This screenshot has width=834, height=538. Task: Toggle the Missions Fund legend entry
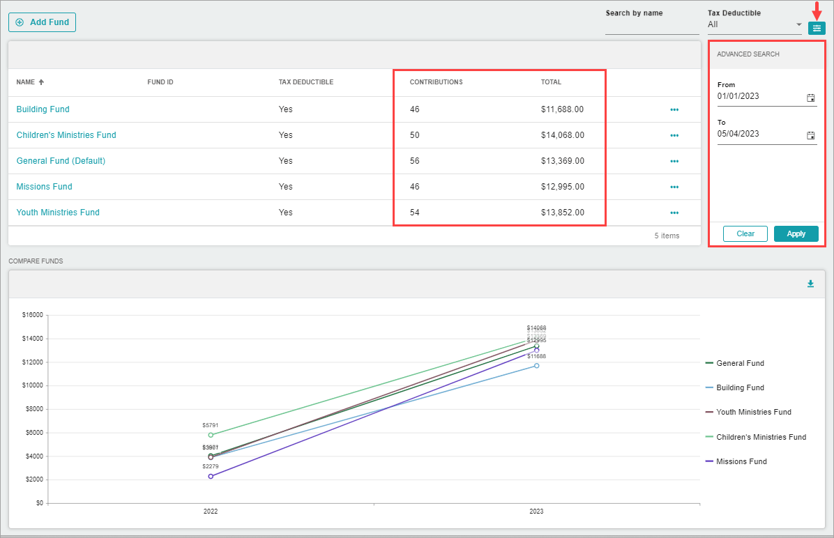(x=736, y=461)
